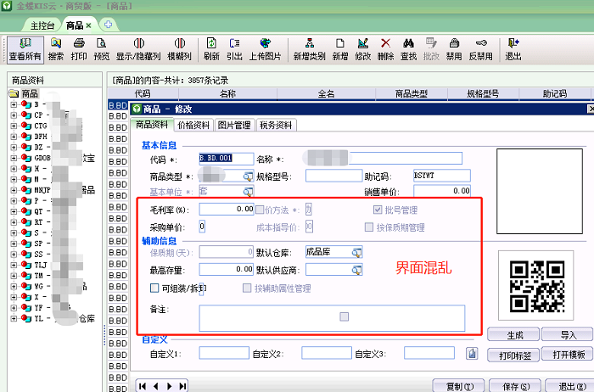Open the 默认仓库 lookup picker
Screen dimensions: 594x392
(x=357, y=252)
